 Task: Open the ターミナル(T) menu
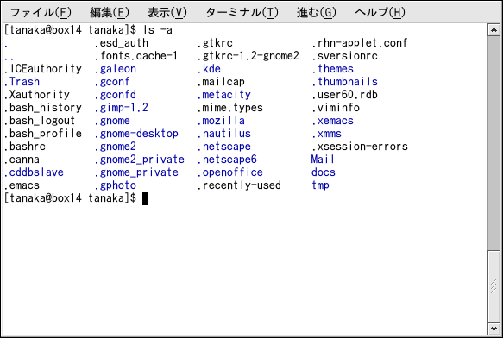(242, 13)
